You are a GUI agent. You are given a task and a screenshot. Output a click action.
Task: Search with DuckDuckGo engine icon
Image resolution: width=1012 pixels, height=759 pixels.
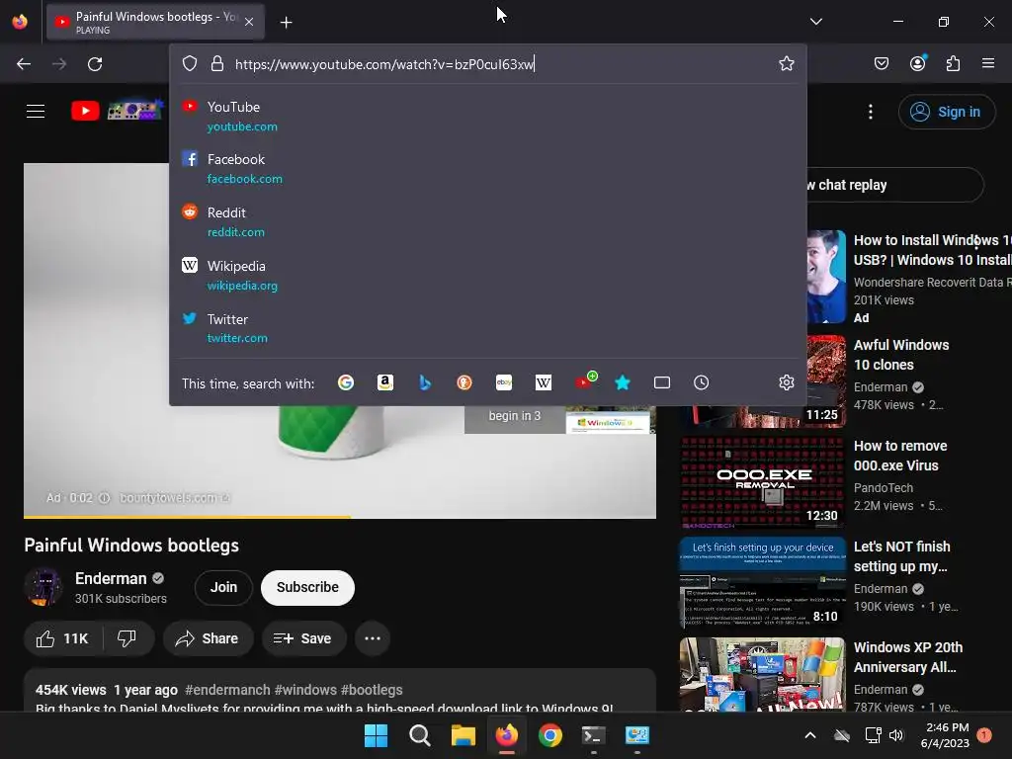tap(464, 382)
